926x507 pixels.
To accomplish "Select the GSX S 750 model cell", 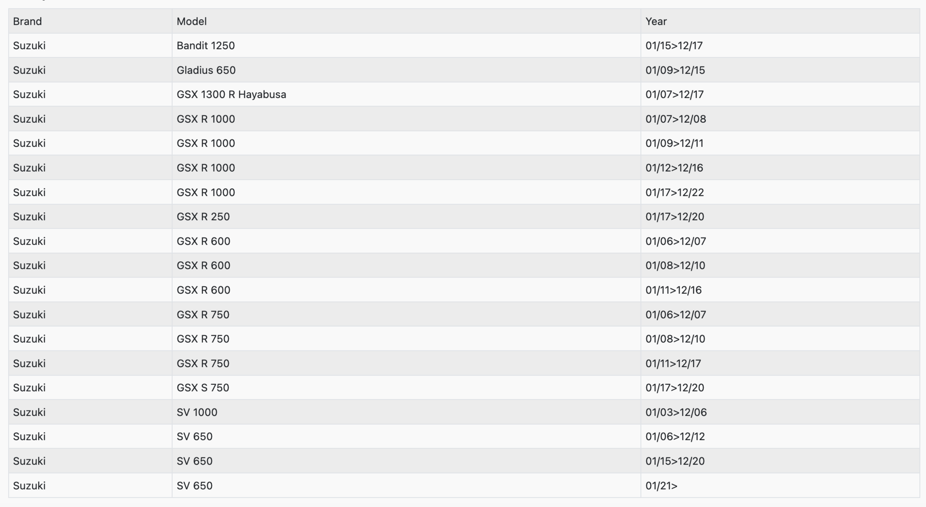I will pyautogui.click(x=203, y=388).
